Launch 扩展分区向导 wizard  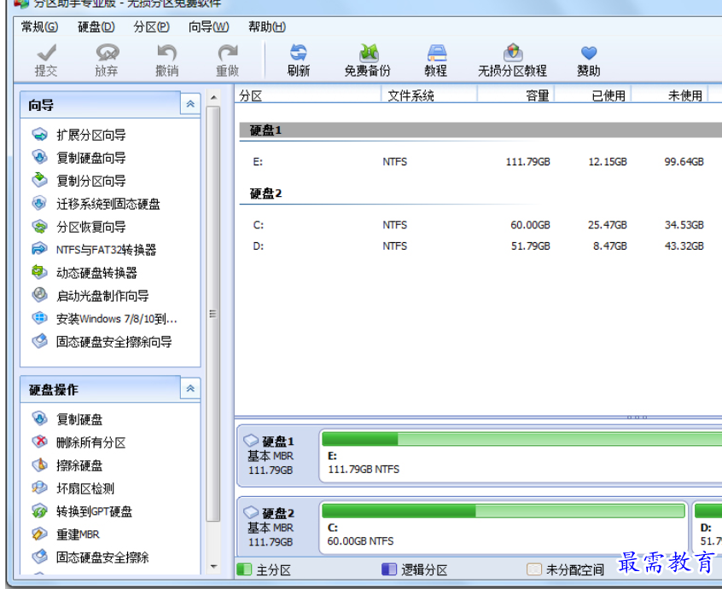pos(79,135)
